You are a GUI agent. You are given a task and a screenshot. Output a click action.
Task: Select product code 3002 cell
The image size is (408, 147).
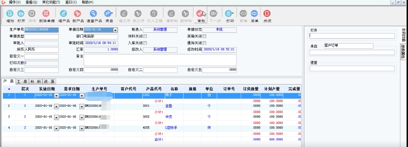(x=154, y=117)
